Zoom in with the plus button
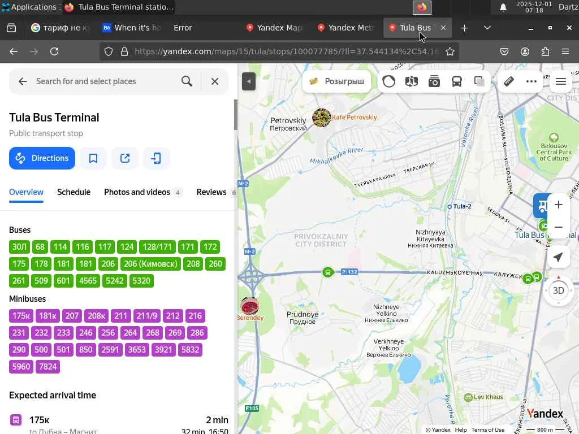The width and height of the screenshot is (579, 434). (559, 205)
